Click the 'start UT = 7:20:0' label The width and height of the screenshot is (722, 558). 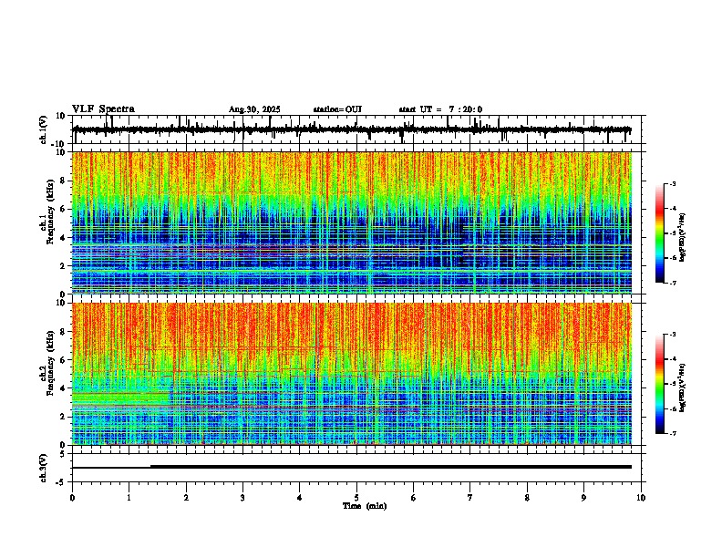440,109
